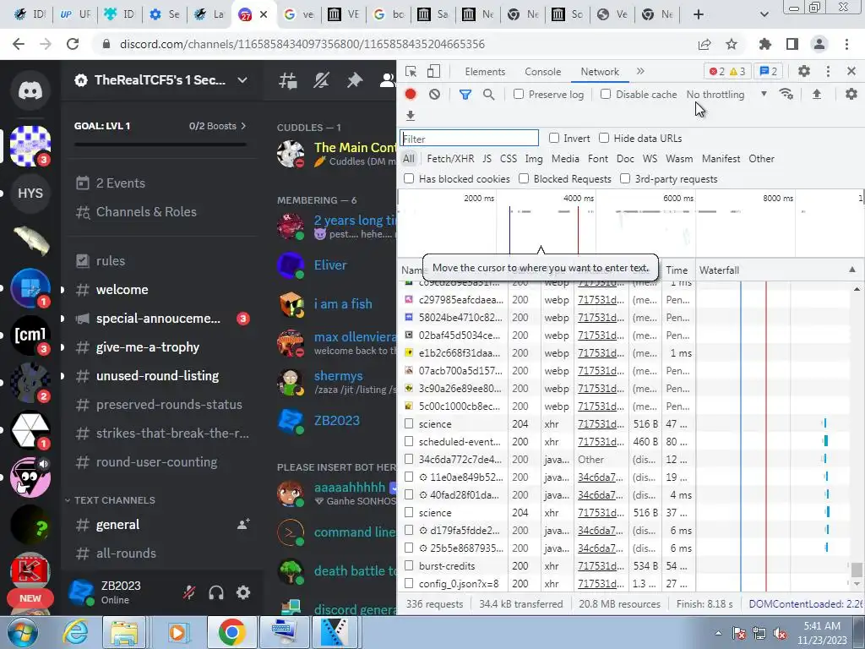Select the Network tab
The width and height of the screenshot is (865, 649).
pyautogui.click(x=600, y=72)
